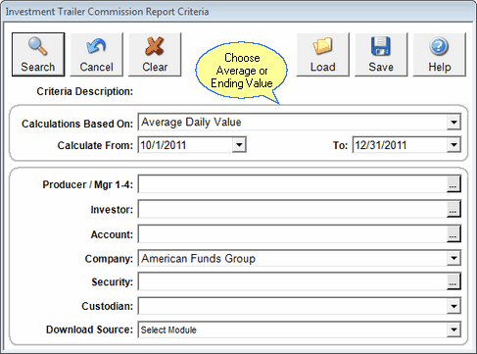Open the Investor ellipsis browse button
The height and width of the screenshot is (354, 477).
click(x=453, y=210)
